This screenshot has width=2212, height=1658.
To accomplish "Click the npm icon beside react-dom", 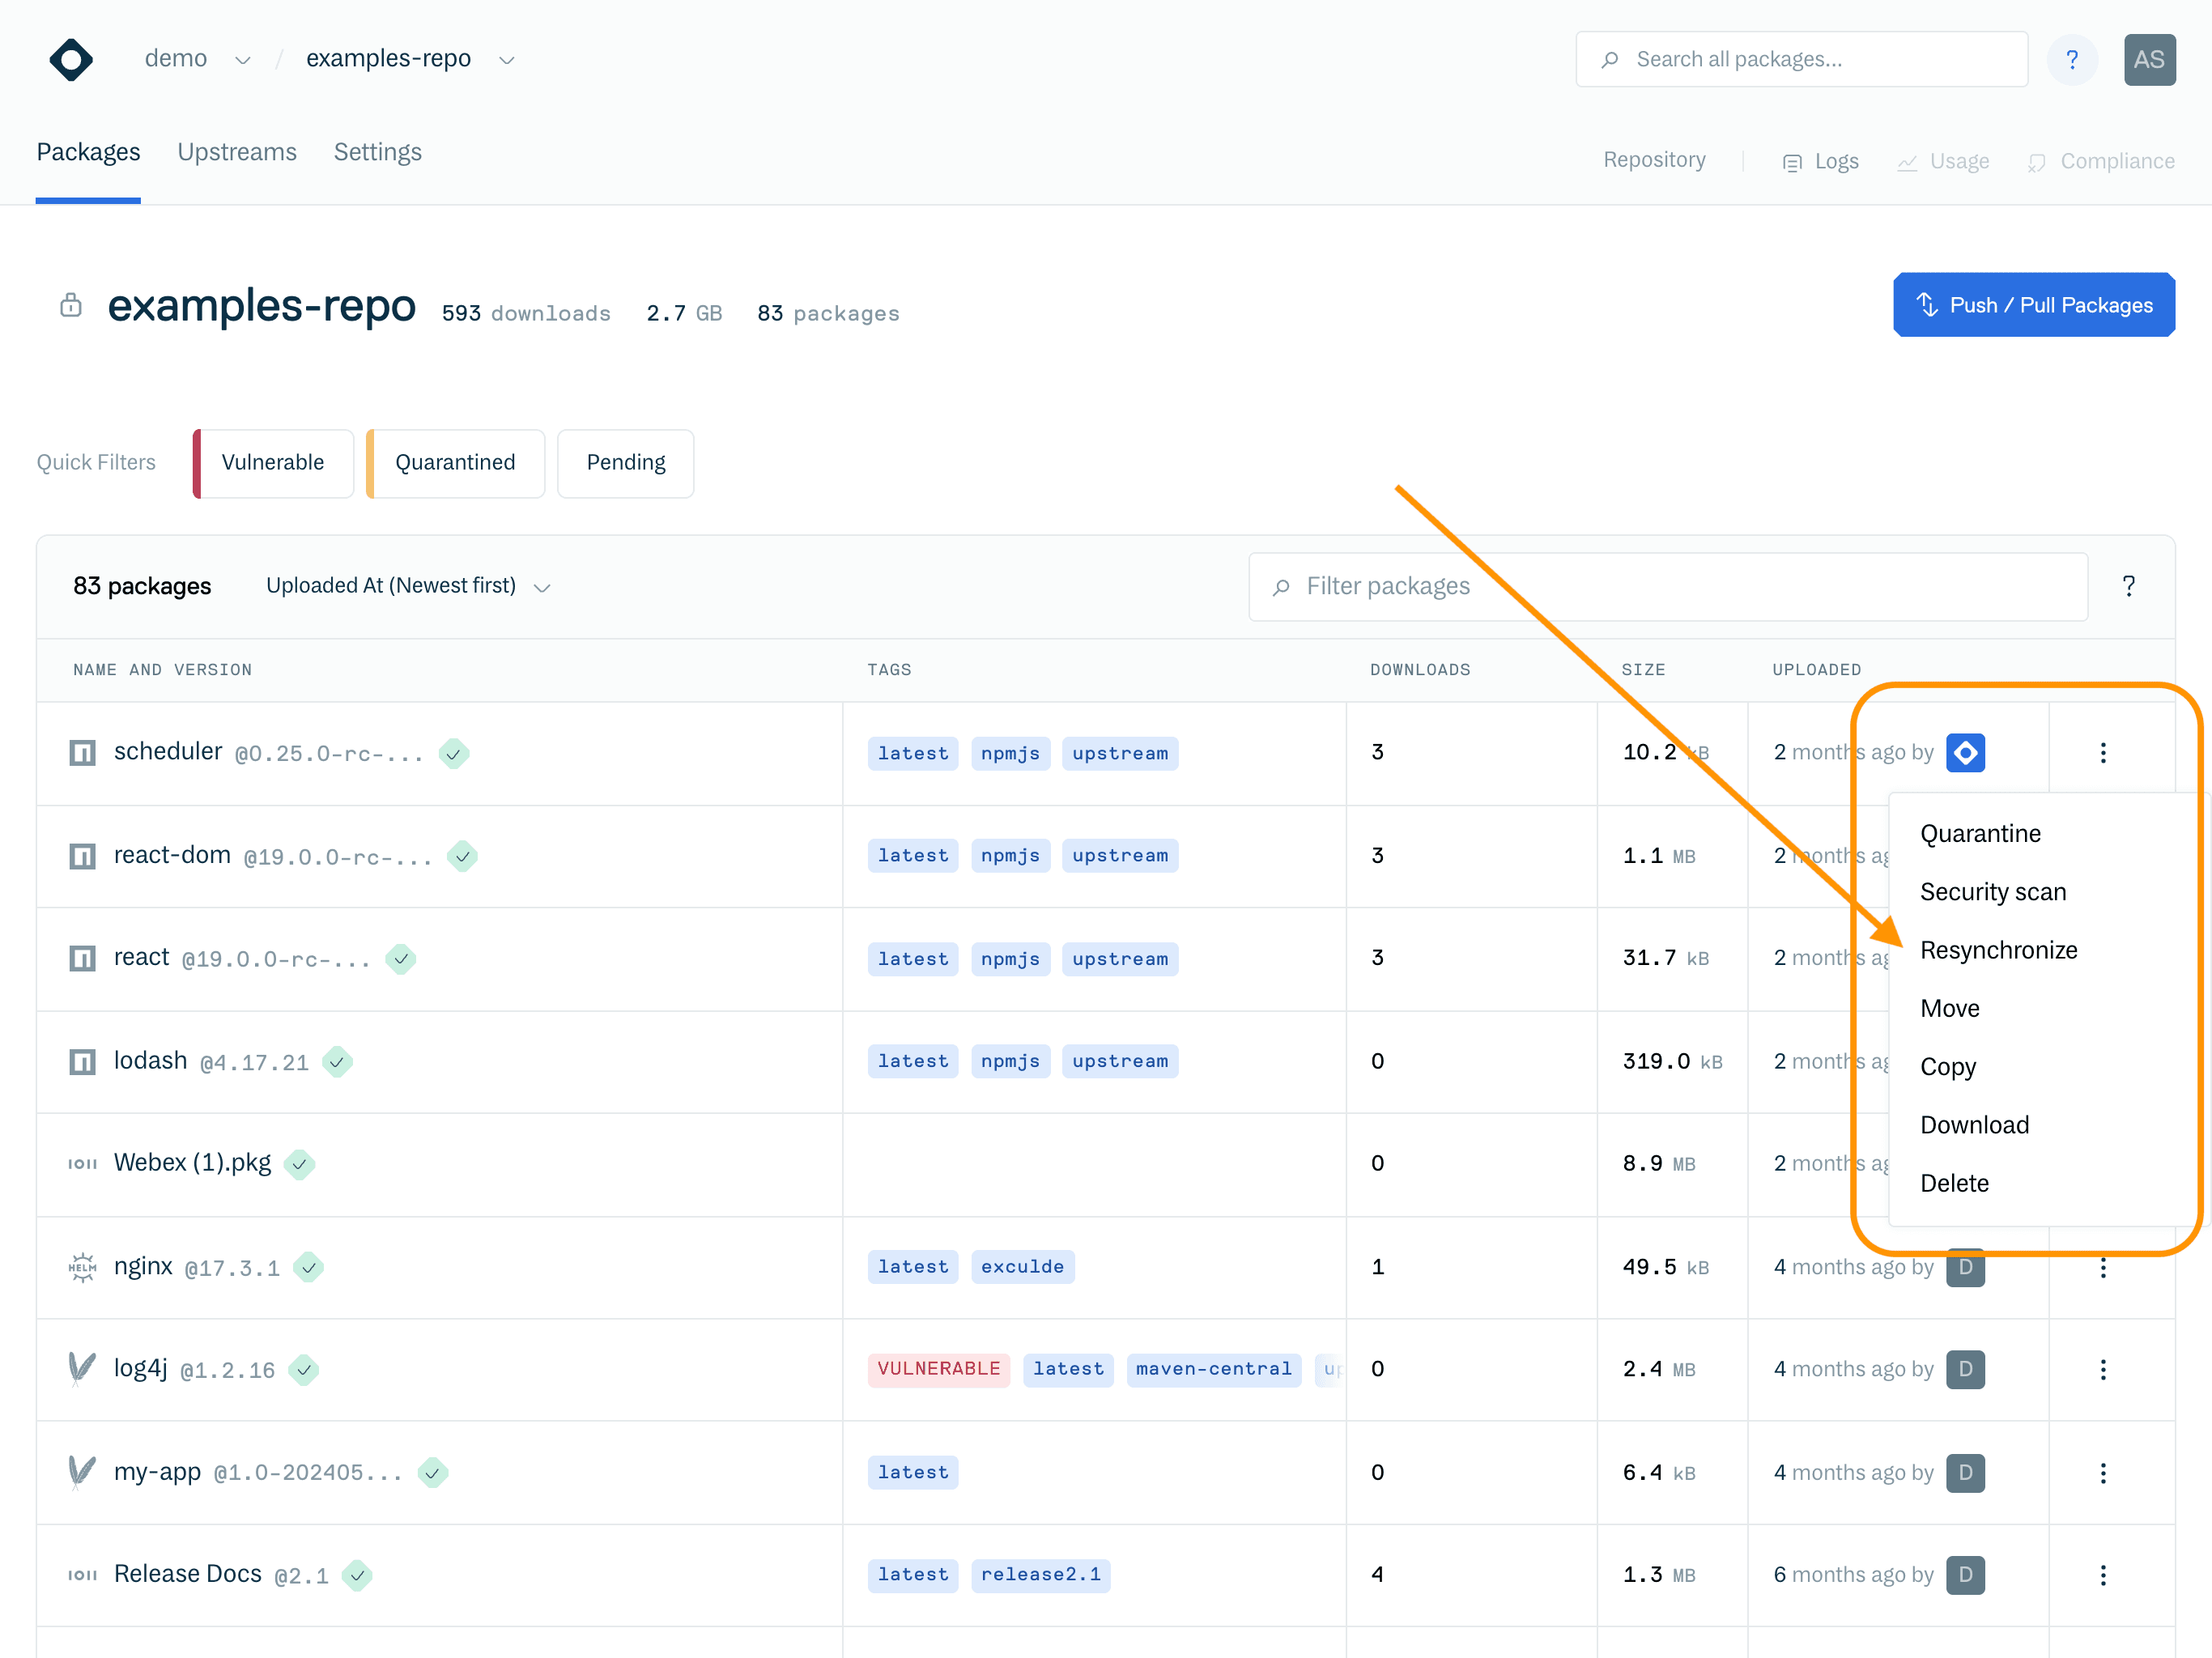I will tap(82, 856).
